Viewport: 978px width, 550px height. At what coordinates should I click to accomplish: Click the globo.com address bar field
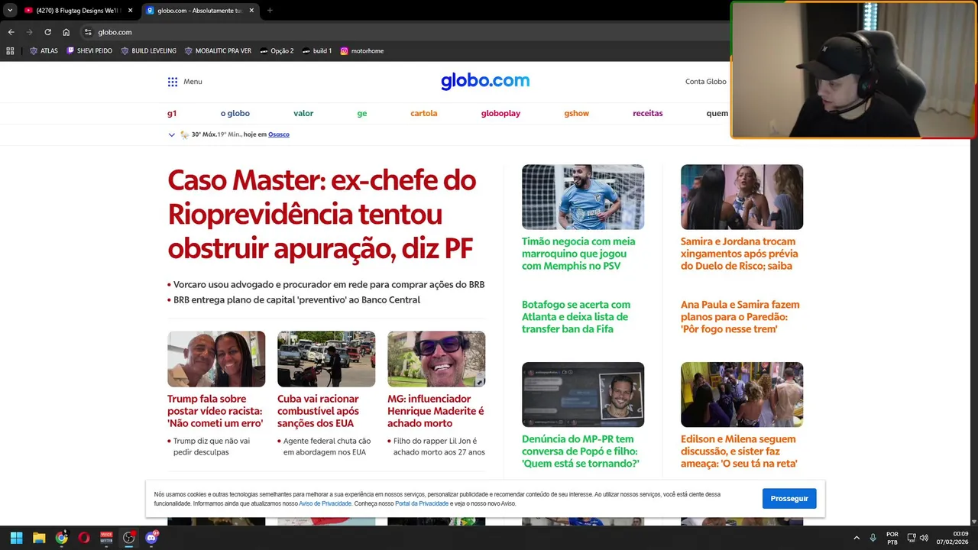(x=405, y=32)
